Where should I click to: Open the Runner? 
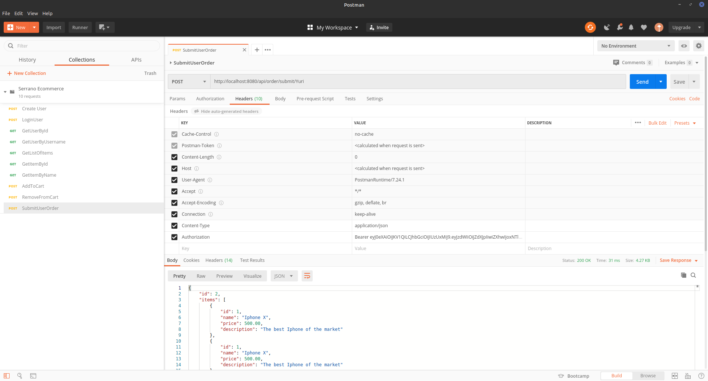(80, 27)
